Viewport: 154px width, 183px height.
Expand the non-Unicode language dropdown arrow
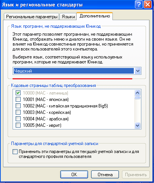click(x=138, y=71)
